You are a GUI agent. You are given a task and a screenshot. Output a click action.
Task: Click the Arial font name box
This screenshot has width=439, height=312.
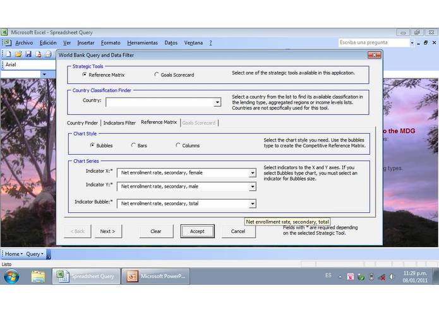(30, 64)
